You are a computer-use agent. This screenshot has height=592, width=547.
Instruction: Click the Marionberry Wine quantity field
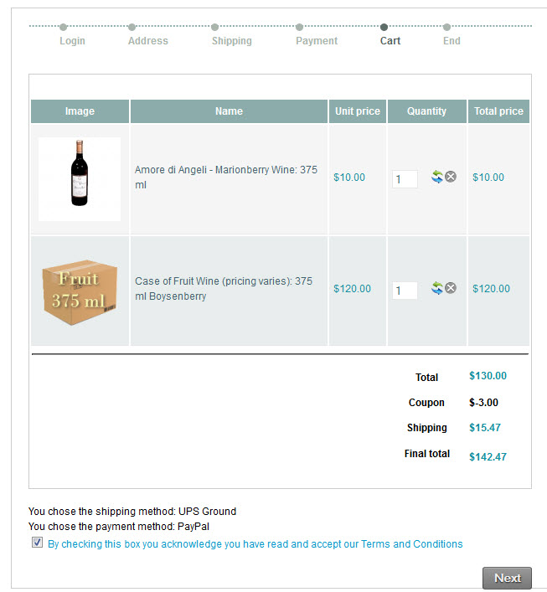coord(404,179)
